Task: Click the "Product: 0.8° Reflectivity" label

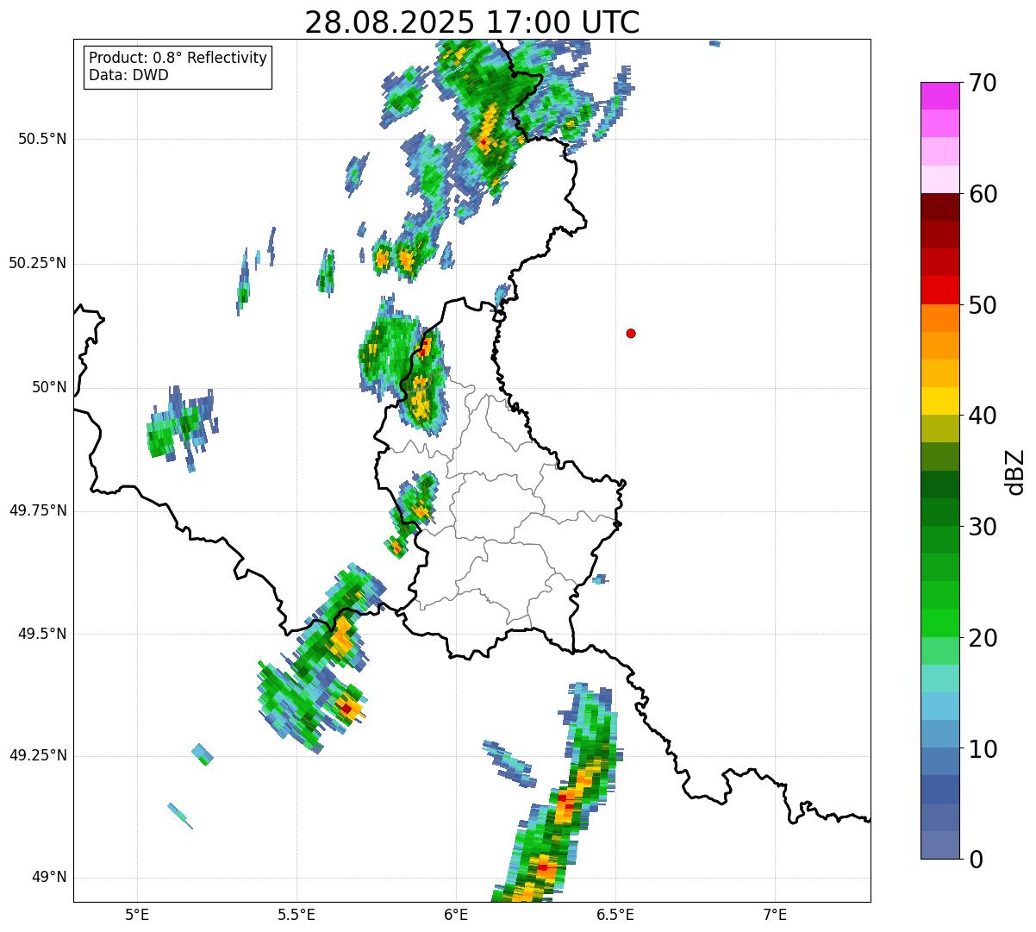Action: (x=178, y=58)
